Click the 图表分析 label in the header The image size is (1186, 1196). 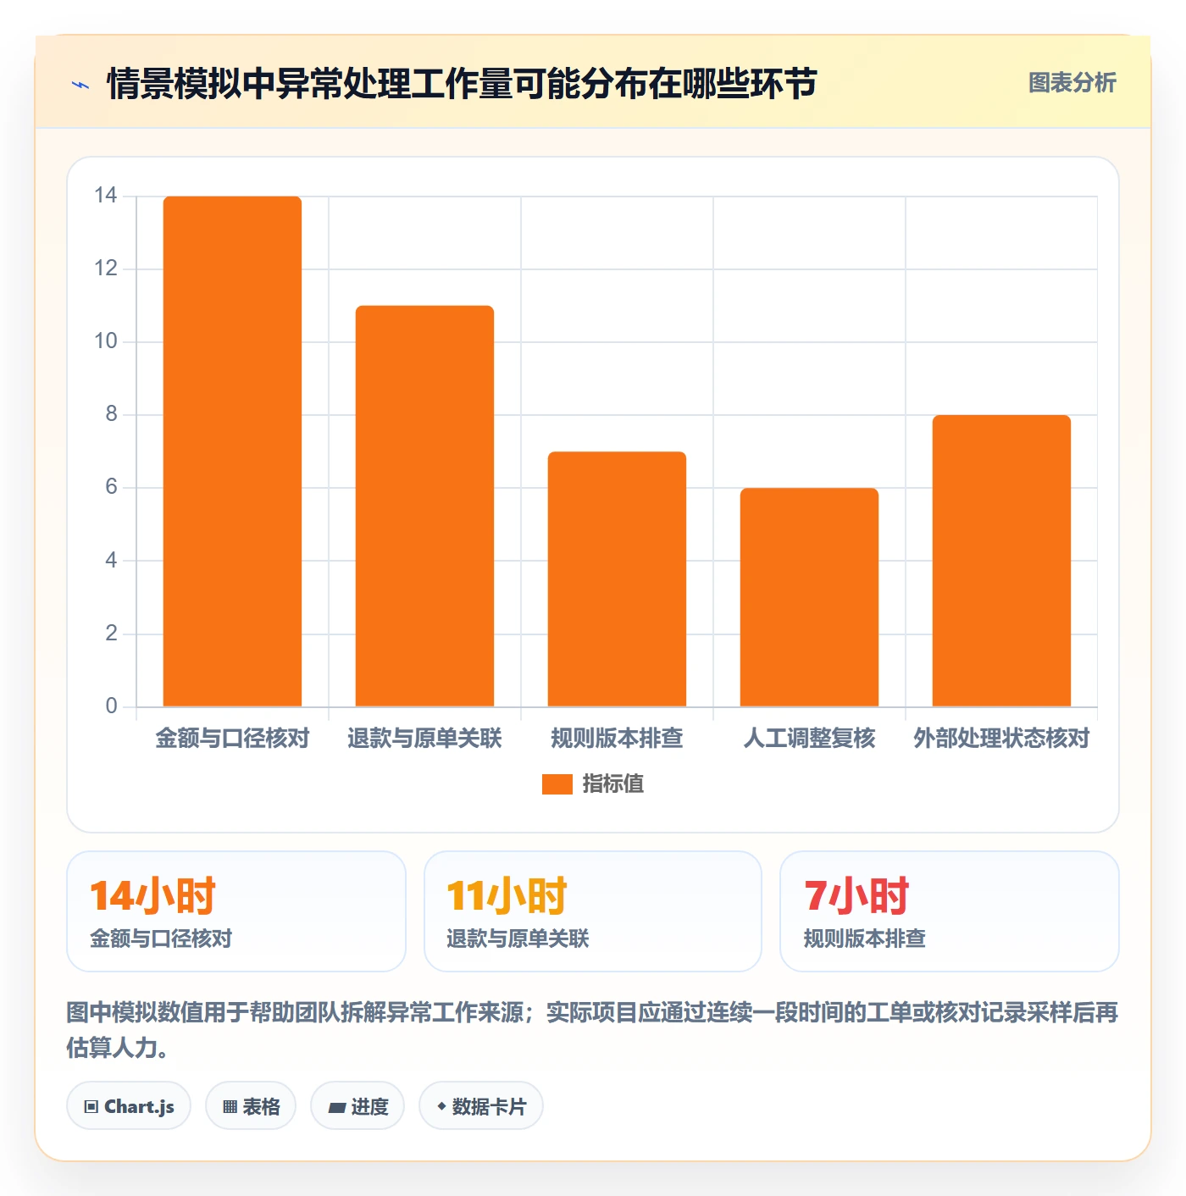(1072, 83)
